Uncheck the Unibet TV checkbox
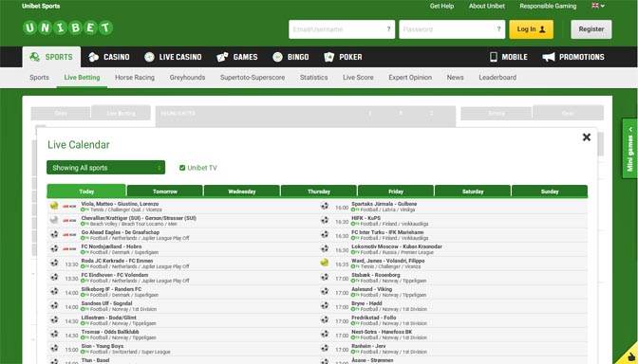The image size is (638, 364). click(x=182, y=168)
